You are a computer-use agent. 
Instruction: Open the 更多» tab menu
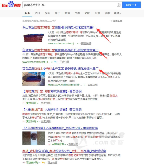[x=117, y=13]
